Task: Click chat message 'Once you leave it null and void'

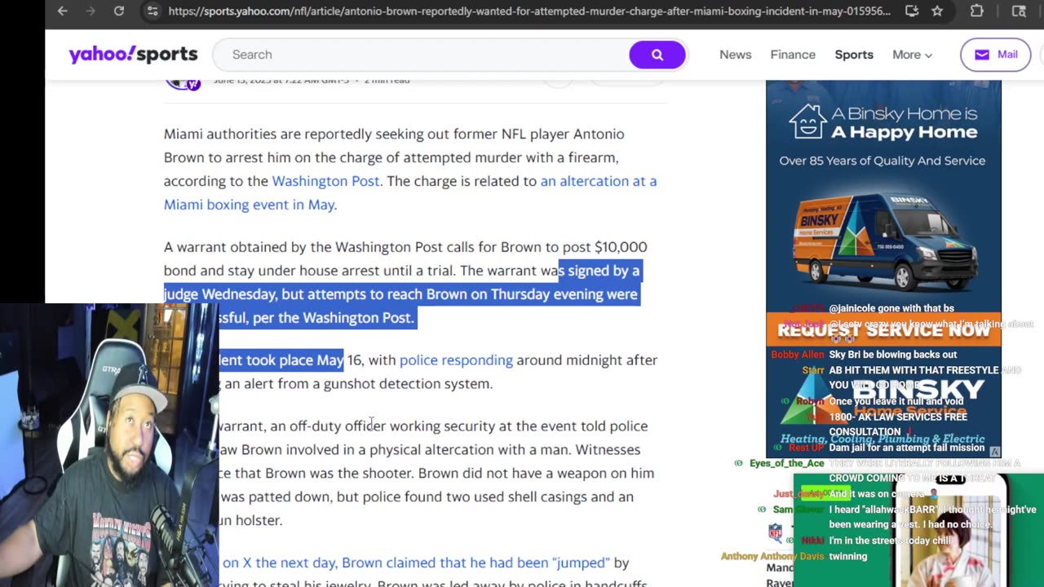Action: tap(896, 401)
